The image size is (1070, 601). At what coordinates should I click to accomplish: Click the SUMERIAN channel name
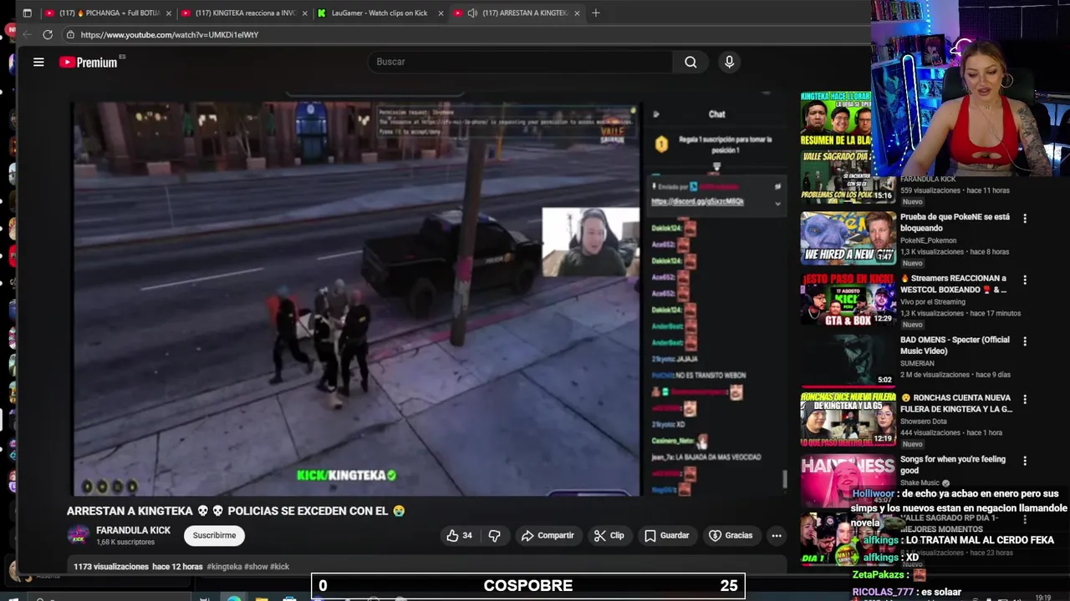(918, 363)
